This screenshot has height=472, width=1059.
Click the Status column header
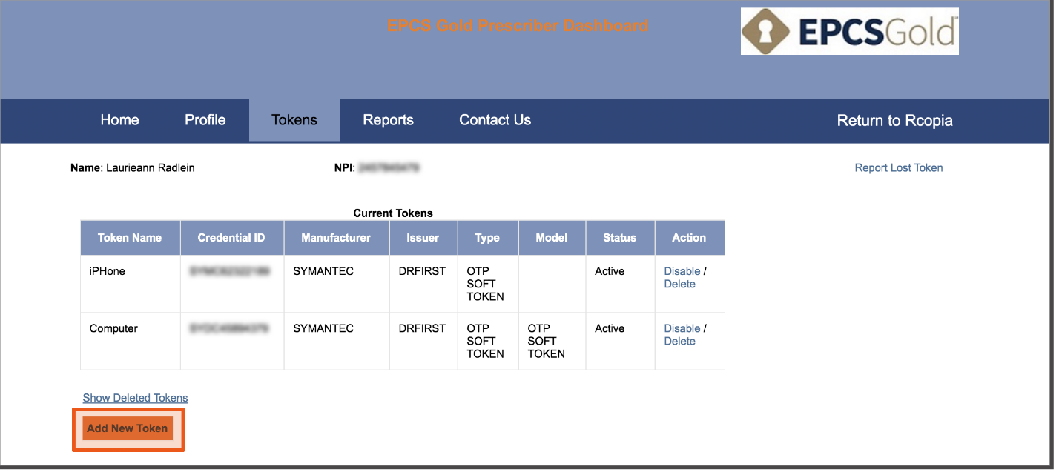(x=619, y=238)
